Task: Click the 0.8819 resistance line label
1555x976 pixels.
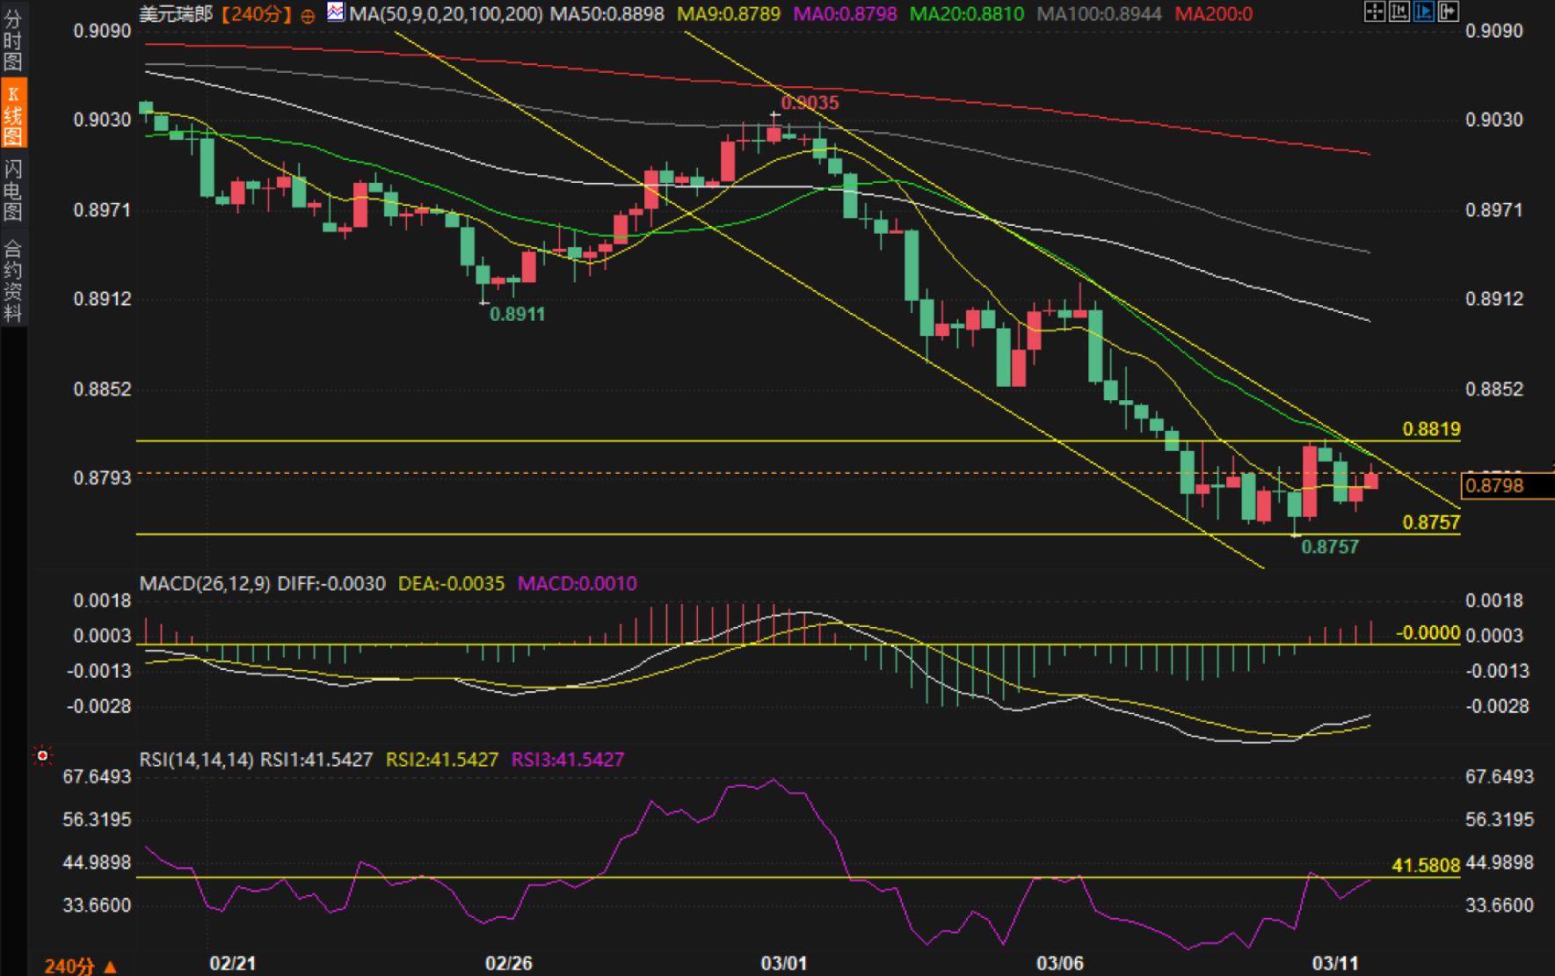Action: 1431,429
